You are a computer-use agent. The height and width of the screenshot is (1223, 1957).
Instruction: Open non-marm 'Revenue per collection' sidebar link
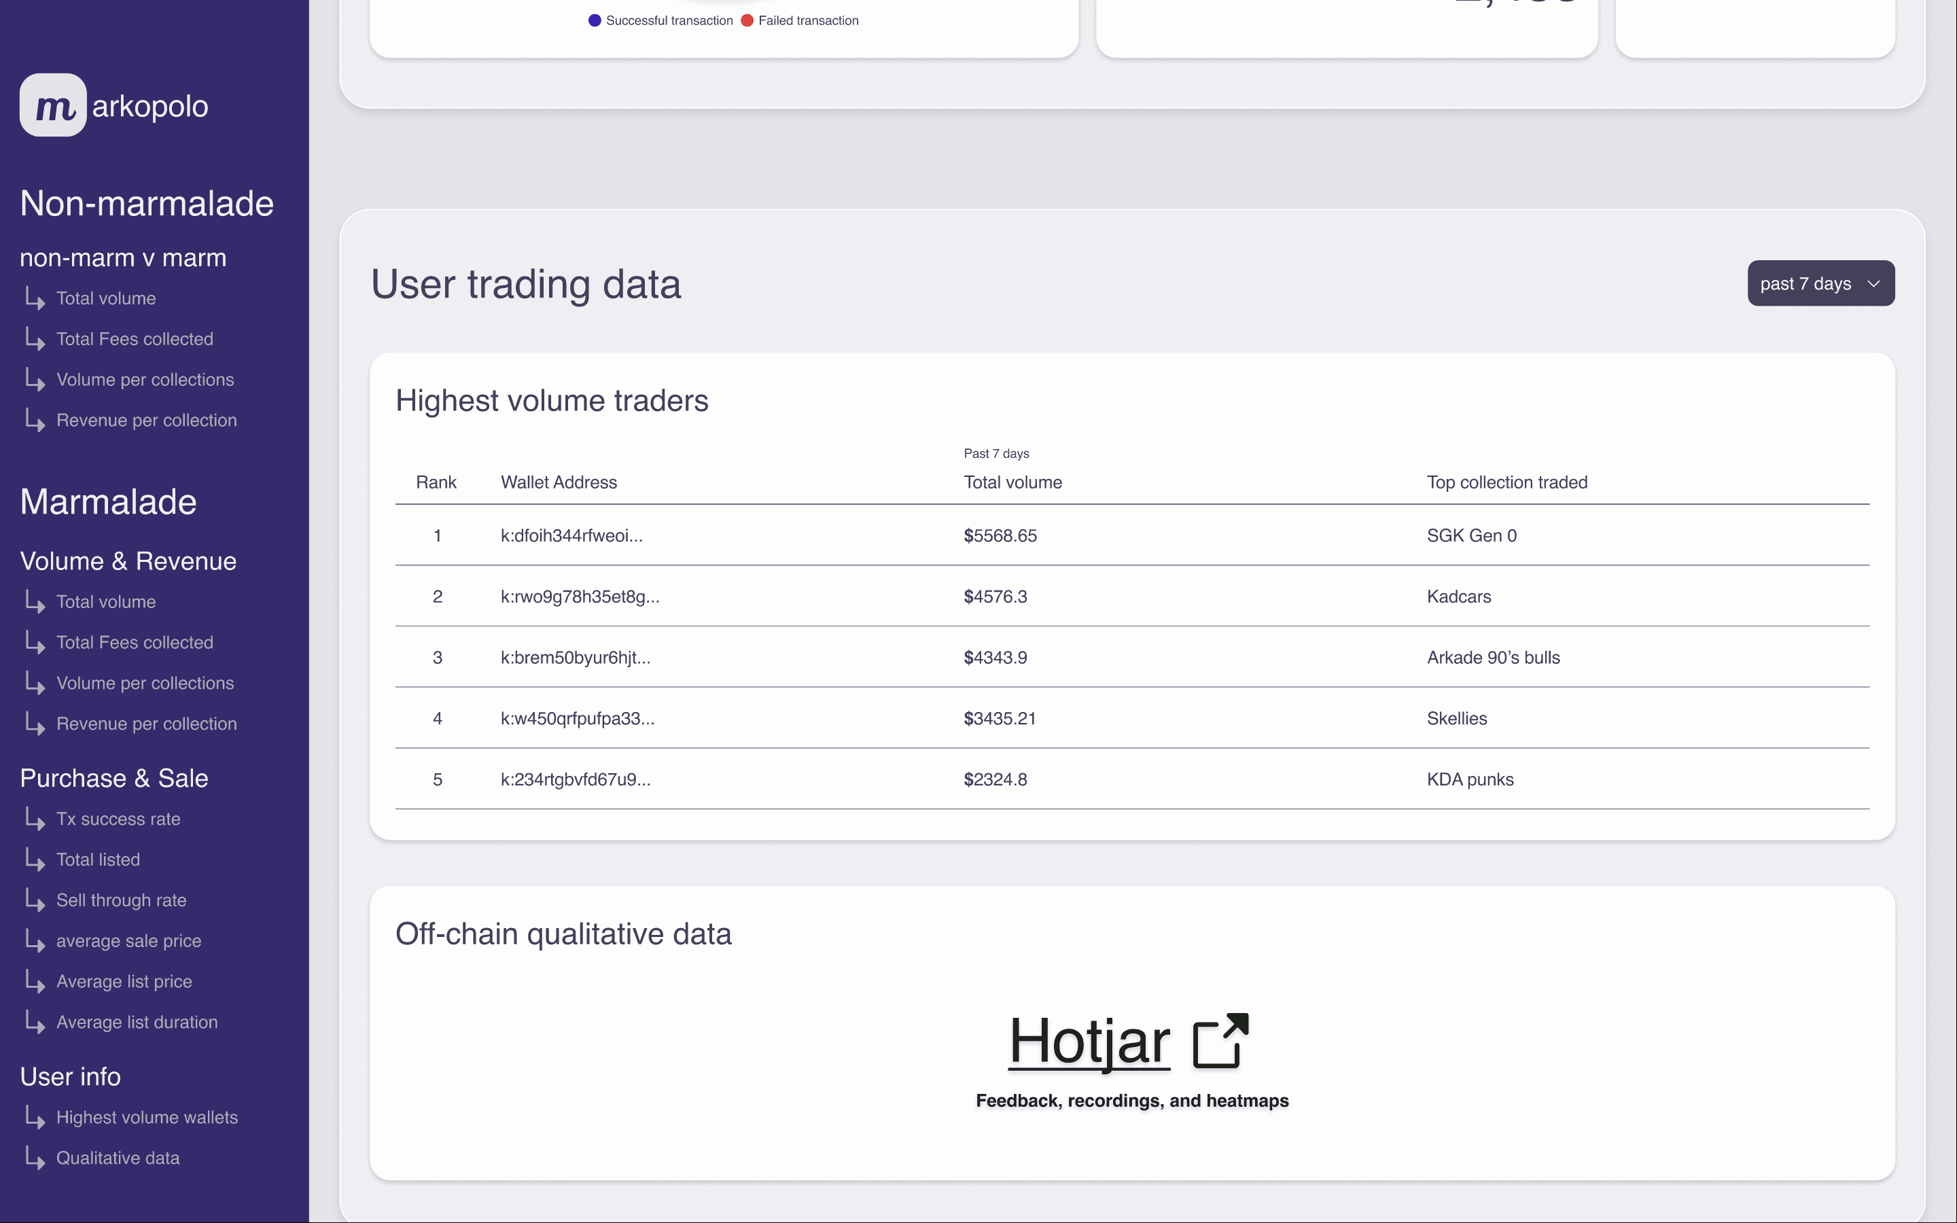pos(146,420)
